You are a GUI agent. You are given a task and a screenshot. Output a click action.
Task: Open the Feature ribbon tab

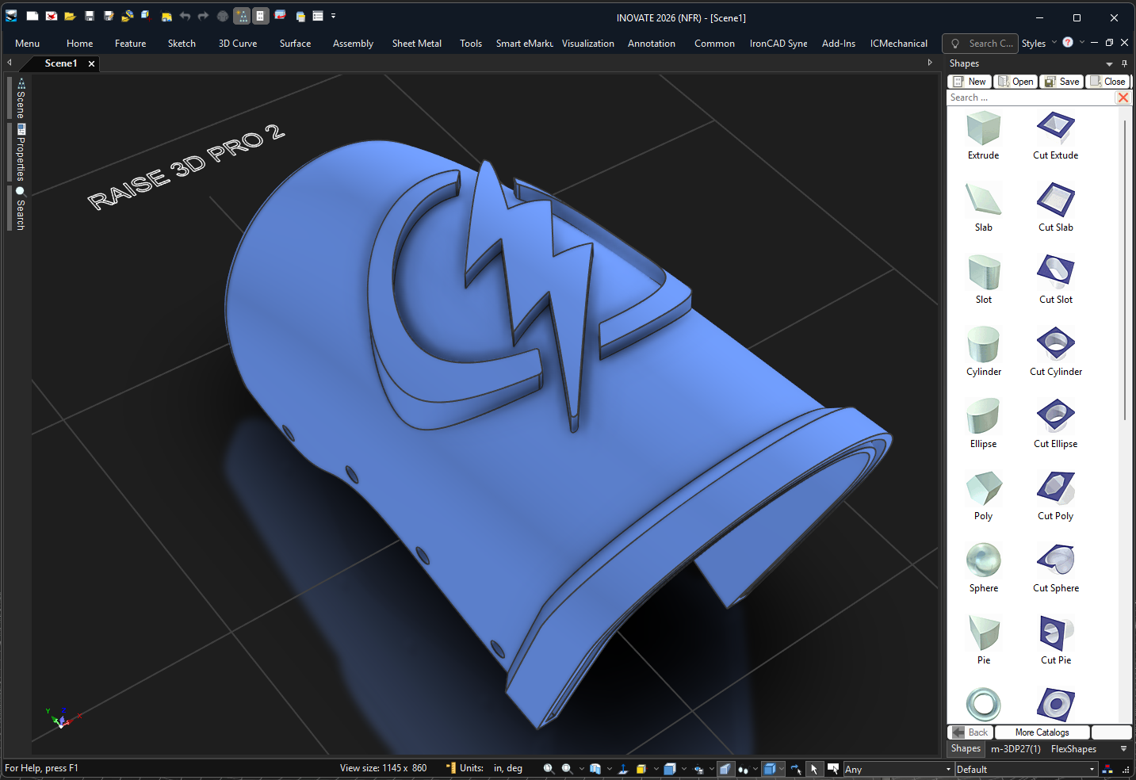click(130, 44)
